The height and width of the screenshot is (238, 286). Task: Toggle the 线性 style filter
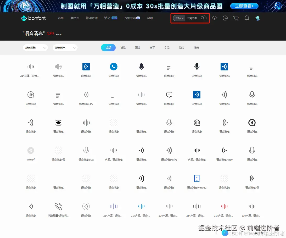123,47
